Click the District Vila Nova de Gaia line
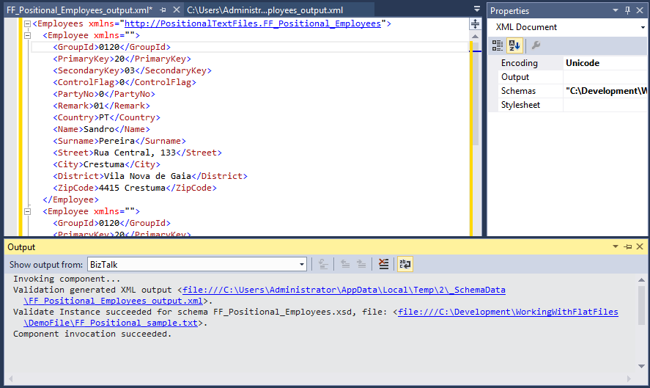This screenshot has height=388, width=650. [150, 176]
